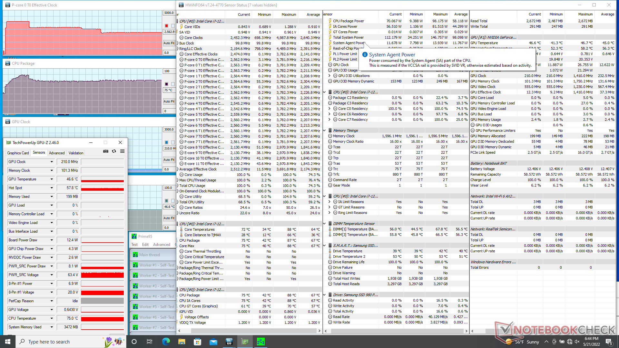Open Hot Spot sensor dropdown
This screenshot has width=619, height=348.
52,188
